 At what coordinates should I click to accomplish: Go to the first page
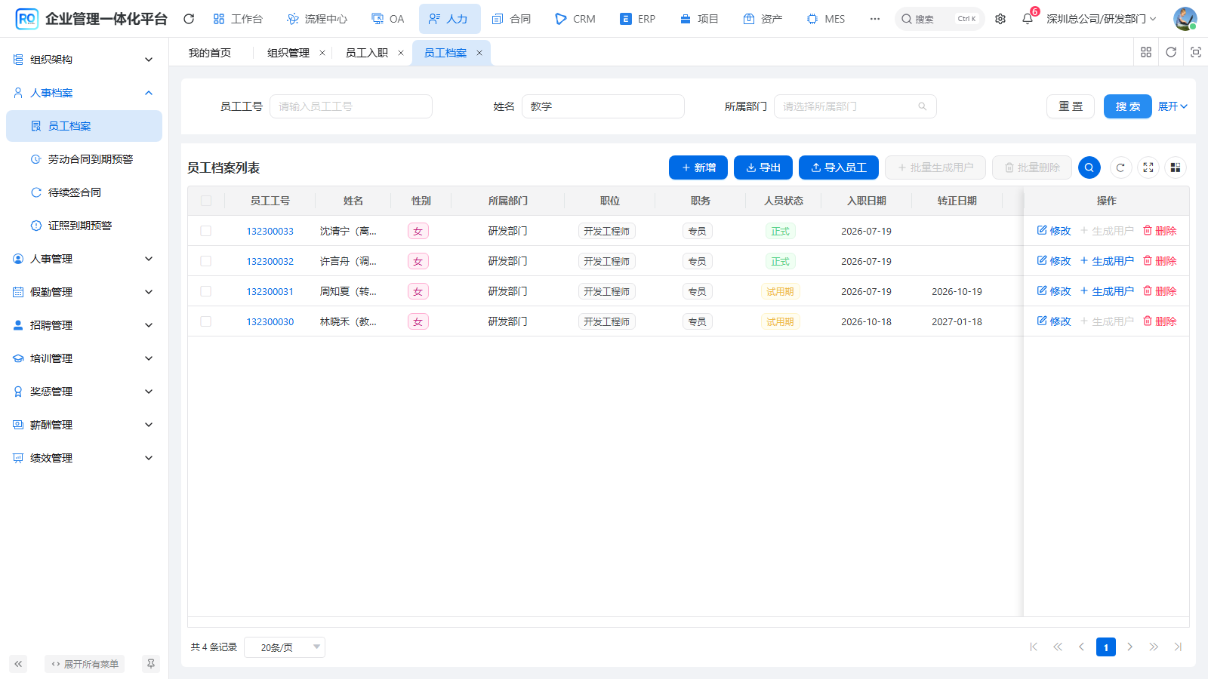[1034, 647]
